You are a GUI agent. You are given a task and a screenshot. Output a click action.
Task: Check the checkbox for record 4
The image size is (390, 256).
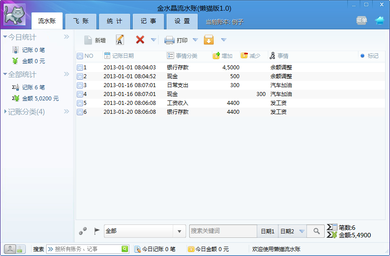pyautogui.click(x=80, y=94)
